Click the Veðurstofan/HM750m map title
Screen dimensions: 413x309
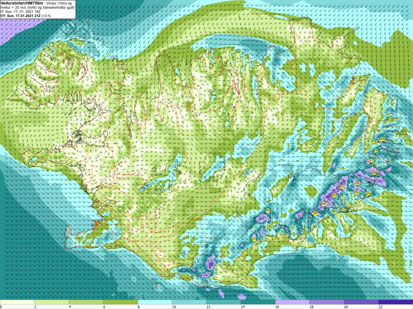coord(22,3)
